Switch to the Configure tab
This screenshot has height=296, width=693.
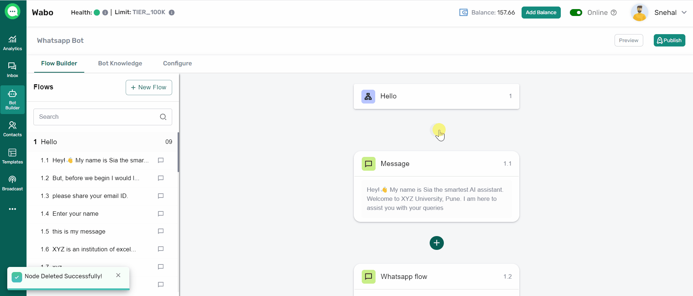click(x=177, y=64)
